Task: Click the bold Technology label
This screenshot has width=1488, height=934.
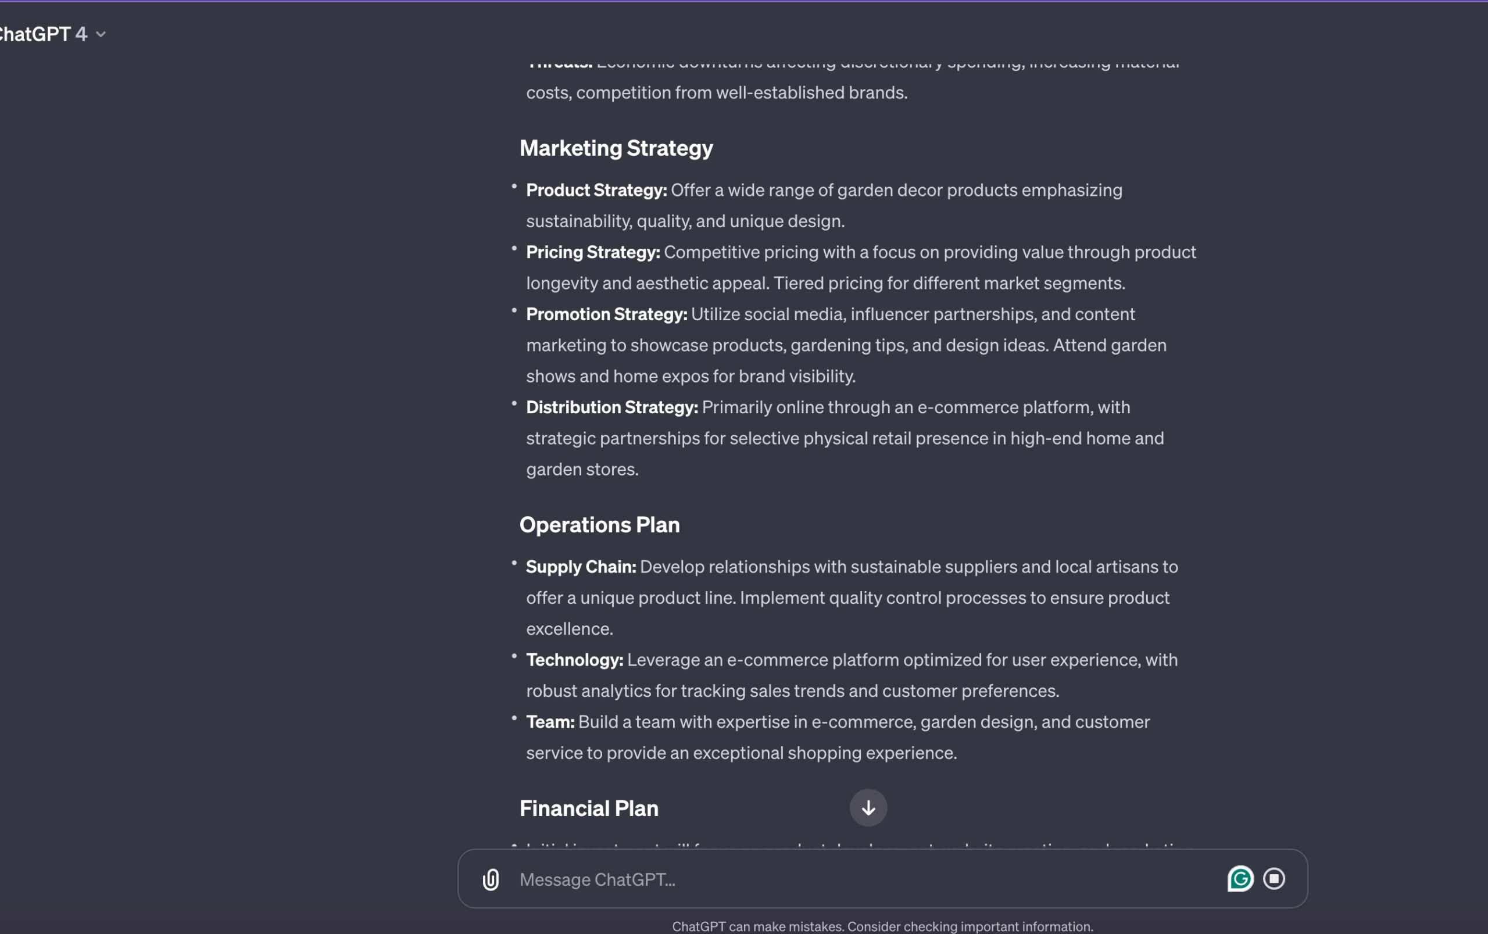Action: [574, 660]
